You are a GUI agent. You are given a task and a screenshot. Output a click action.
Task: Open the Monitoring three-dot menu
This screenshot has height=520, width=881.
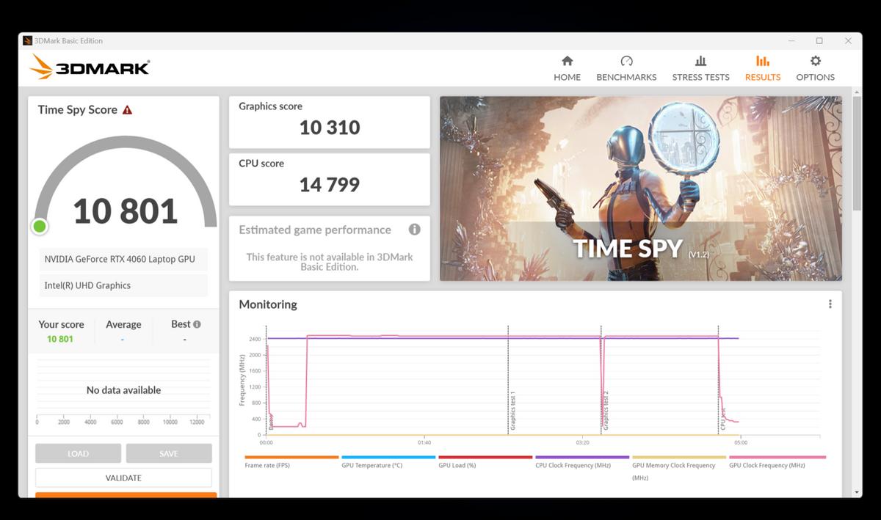830,304
